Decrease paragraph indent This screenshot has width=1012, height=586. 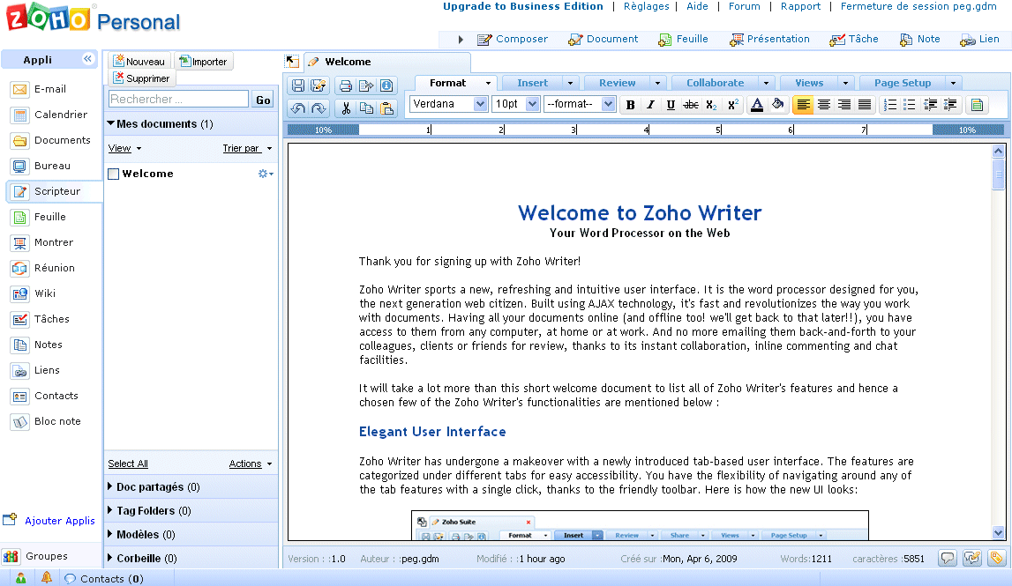tap(930, 105)
